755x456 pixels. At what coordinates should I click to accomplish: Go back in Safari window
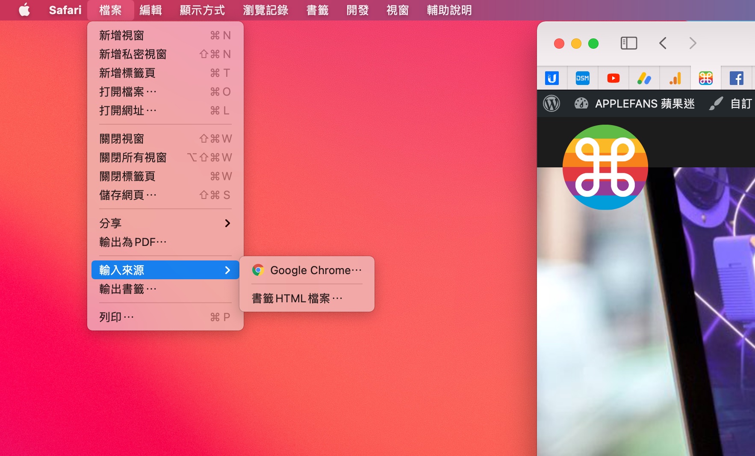pyautogui.click(x=663, y=43)
